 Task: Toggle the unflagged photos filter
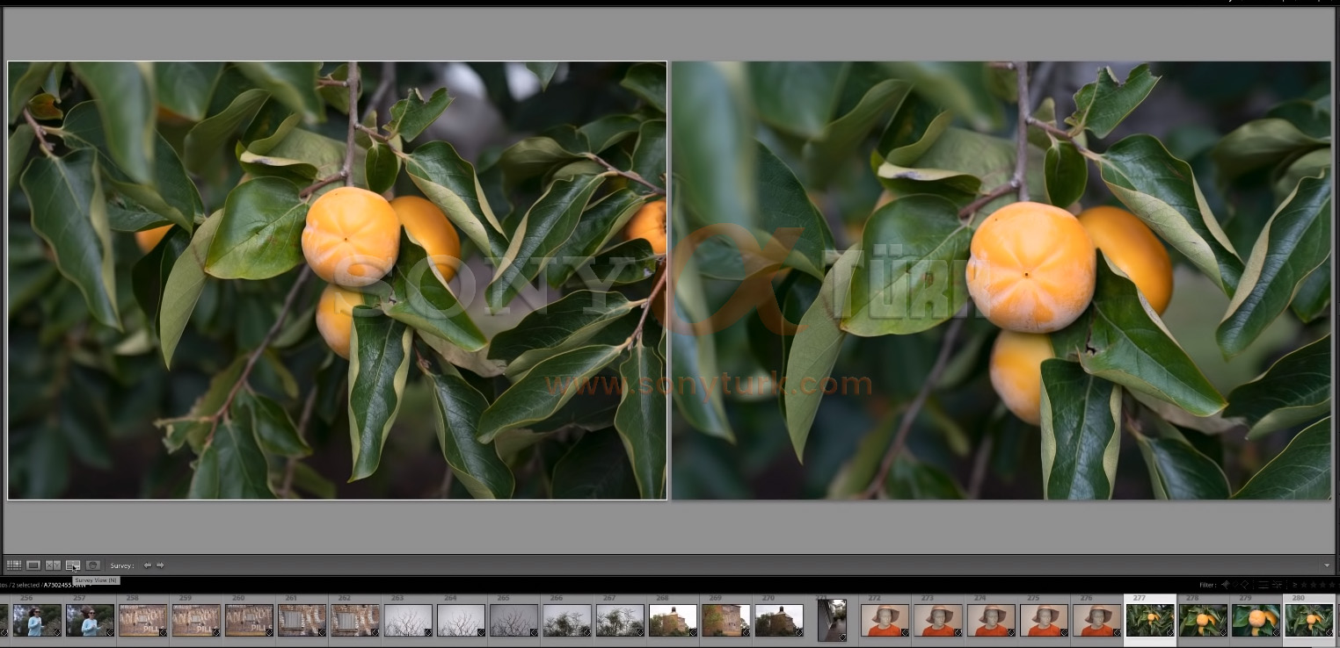(x=1235, y=585)
